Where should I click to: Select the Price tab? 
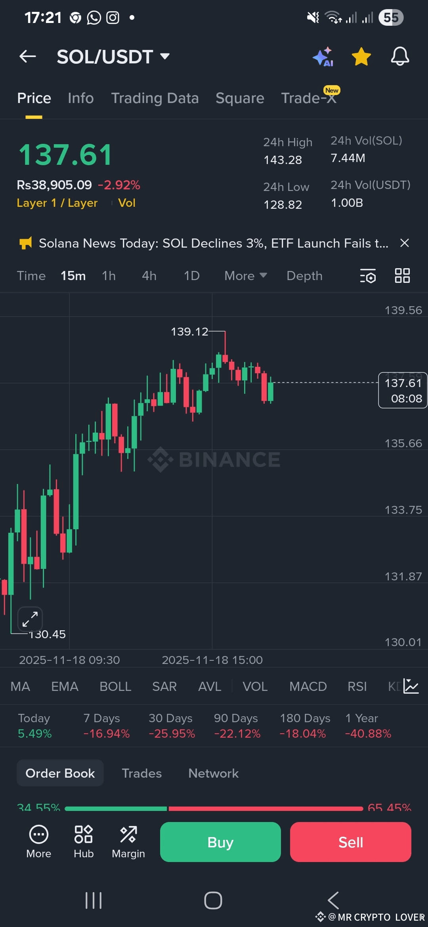[x=34, y=98]
